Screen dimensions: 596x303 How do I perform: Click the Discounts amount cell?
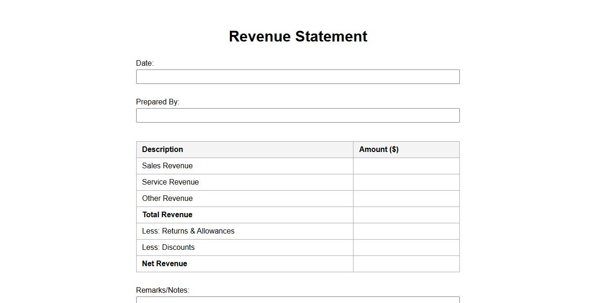coord(406,248)
